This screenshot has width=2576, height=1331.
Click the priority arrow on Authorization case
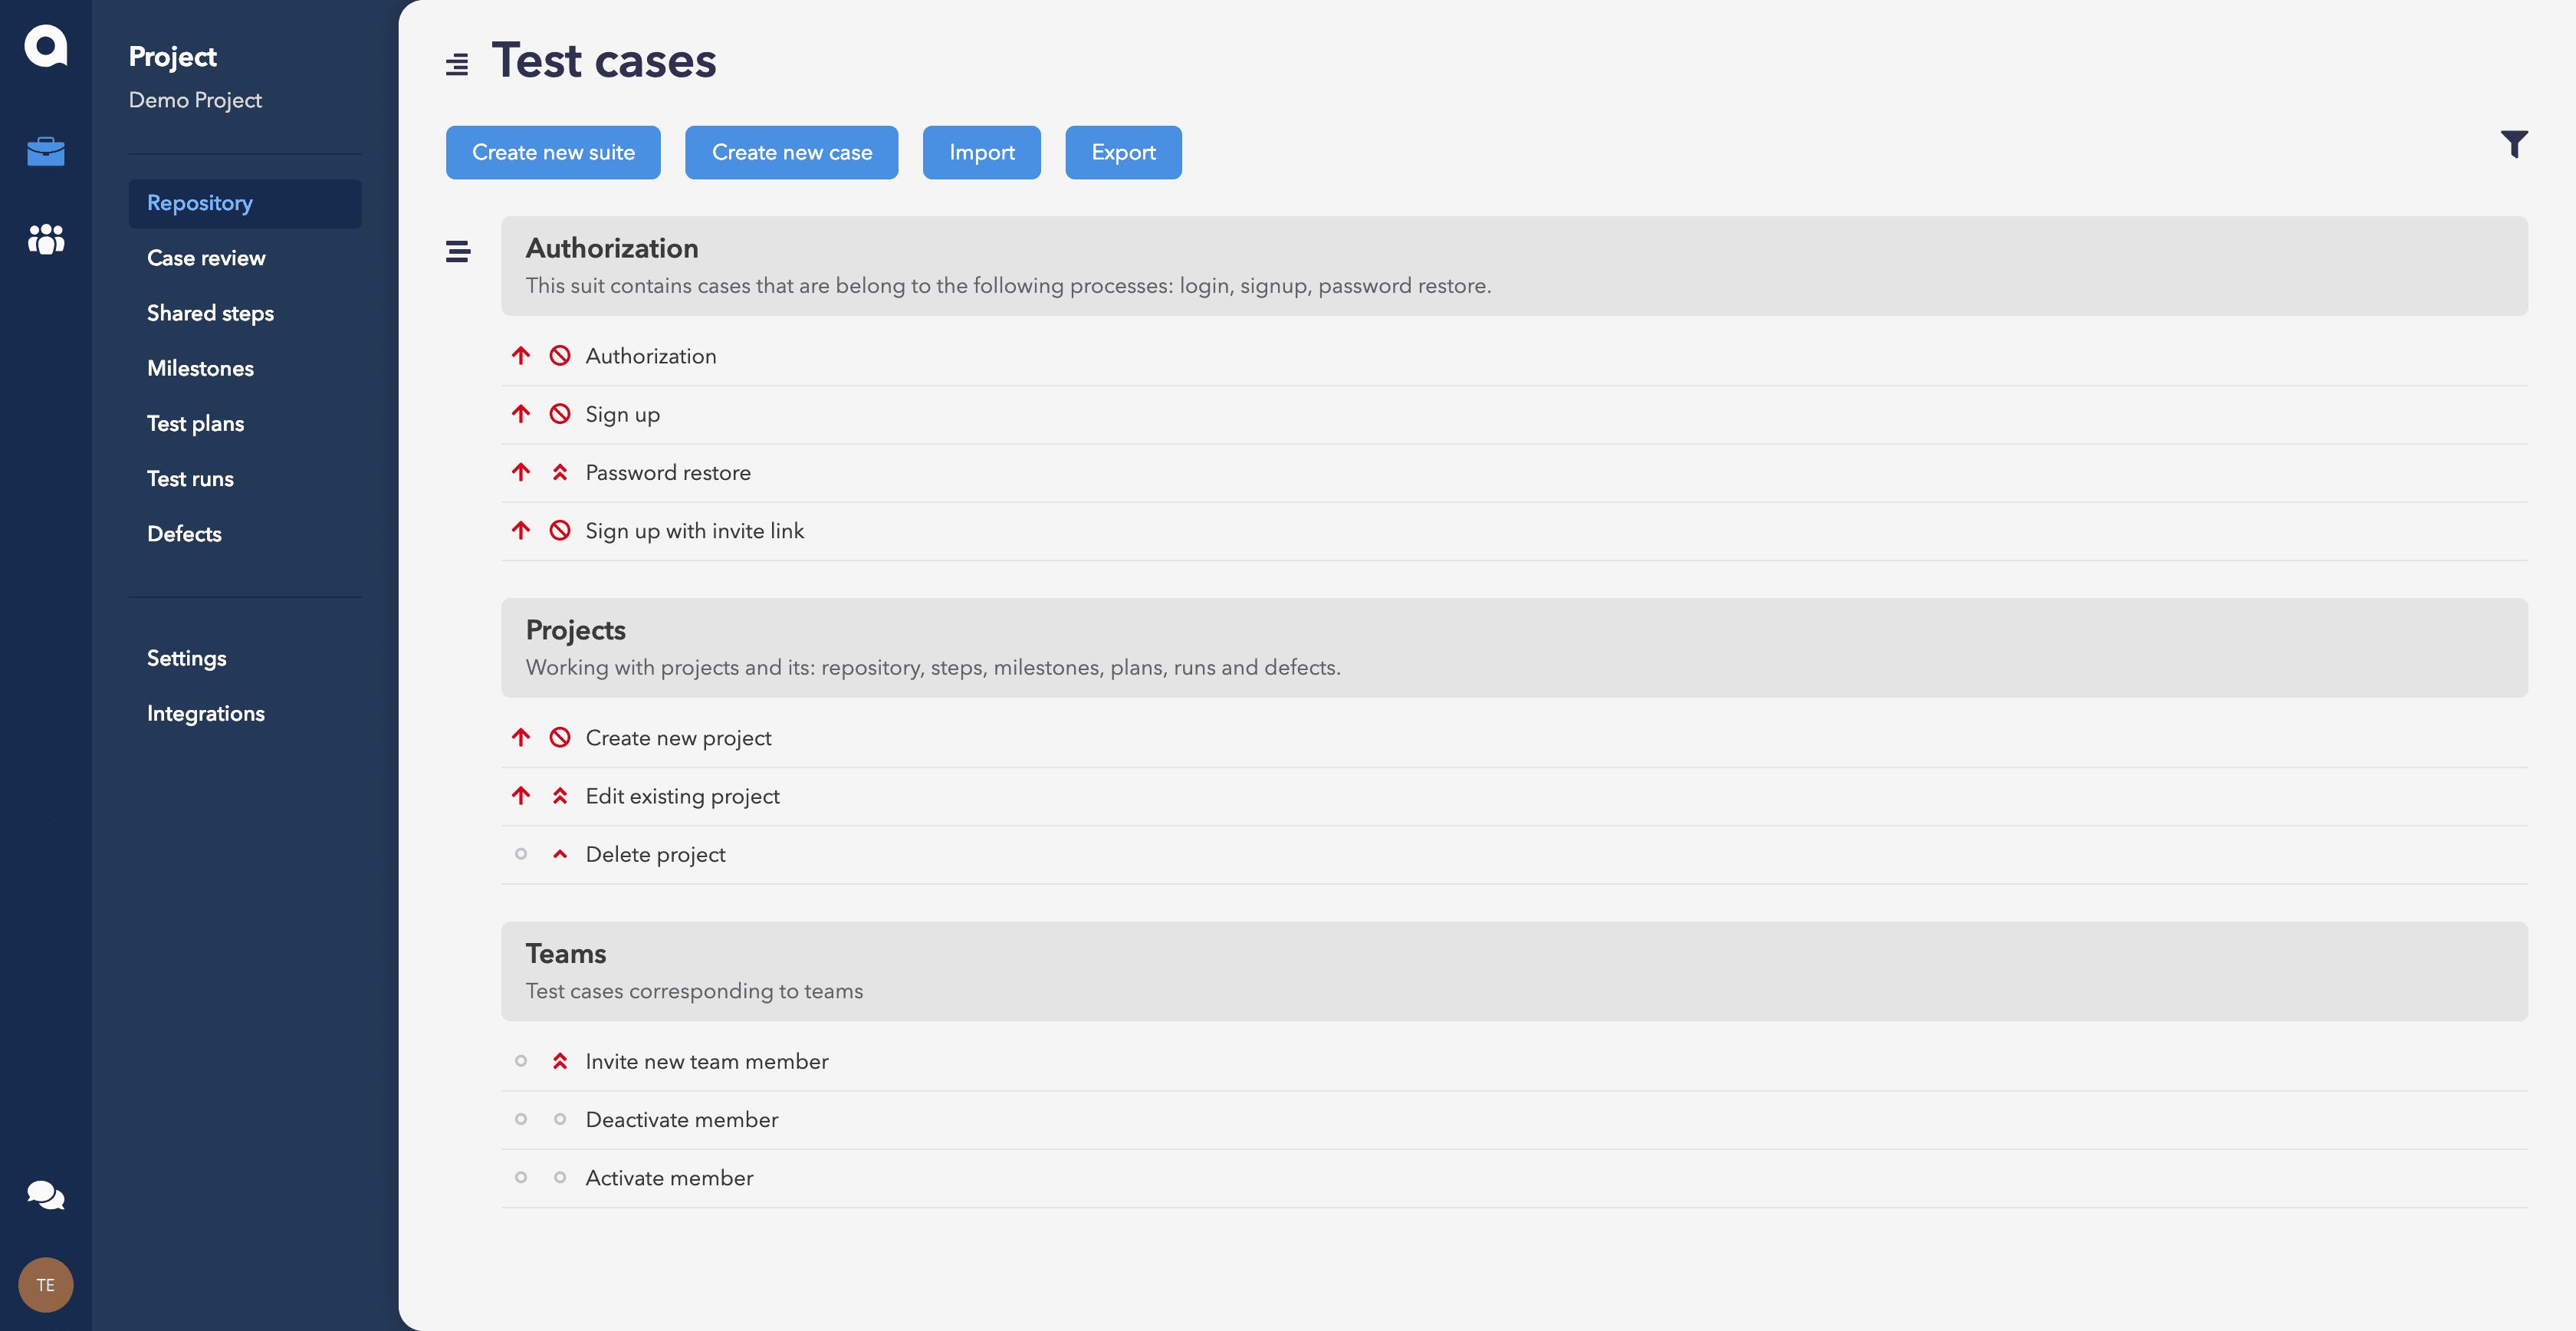pos(521,356)
